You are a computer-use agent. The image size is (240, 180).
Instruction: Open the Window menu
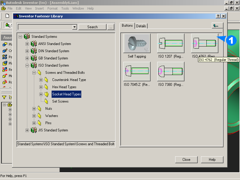[x=78, y=8]
